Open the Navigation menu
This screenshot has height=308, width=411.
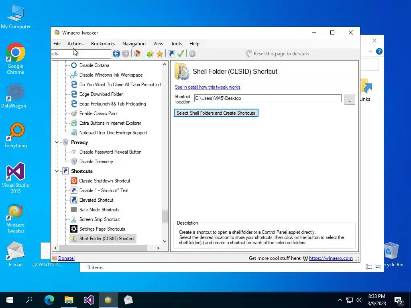click(134, 44)
